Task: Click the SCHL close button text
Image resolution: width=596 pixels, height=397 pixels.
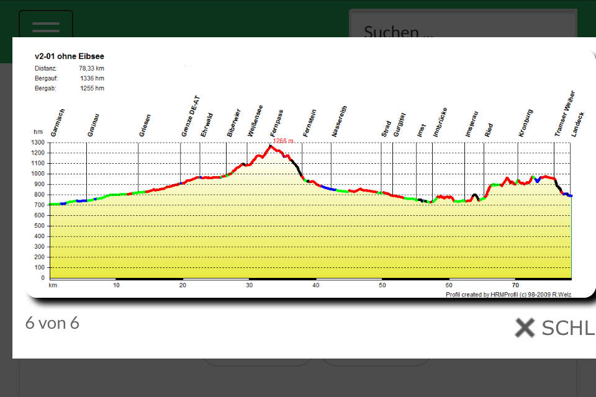Action: point(568,328)
